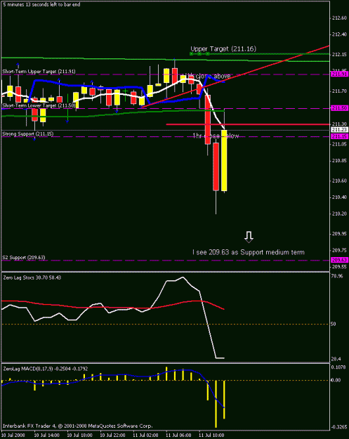This screenshot has width=349, height=439.
Task: Select the '1hr close below' annotation text
Action: click(216, 136)
